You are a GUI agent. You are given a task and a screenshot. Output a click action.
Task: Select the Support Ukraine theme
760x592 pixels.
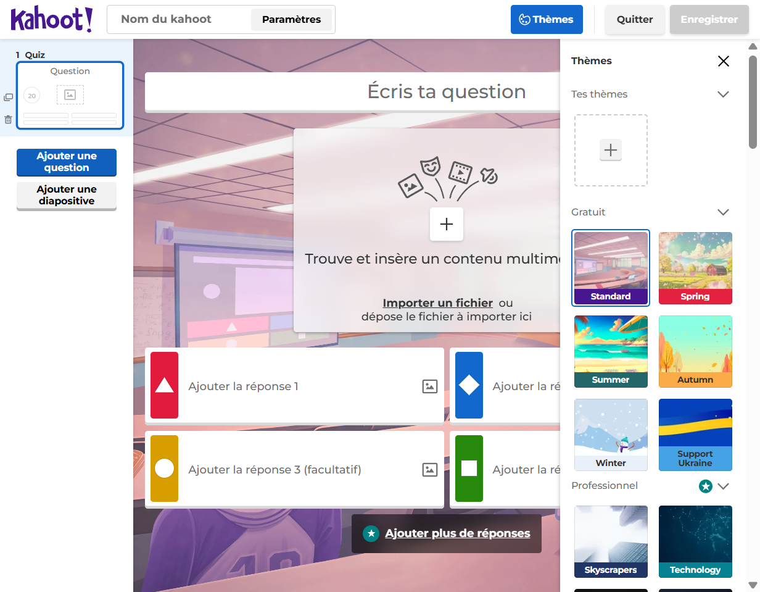695,435
